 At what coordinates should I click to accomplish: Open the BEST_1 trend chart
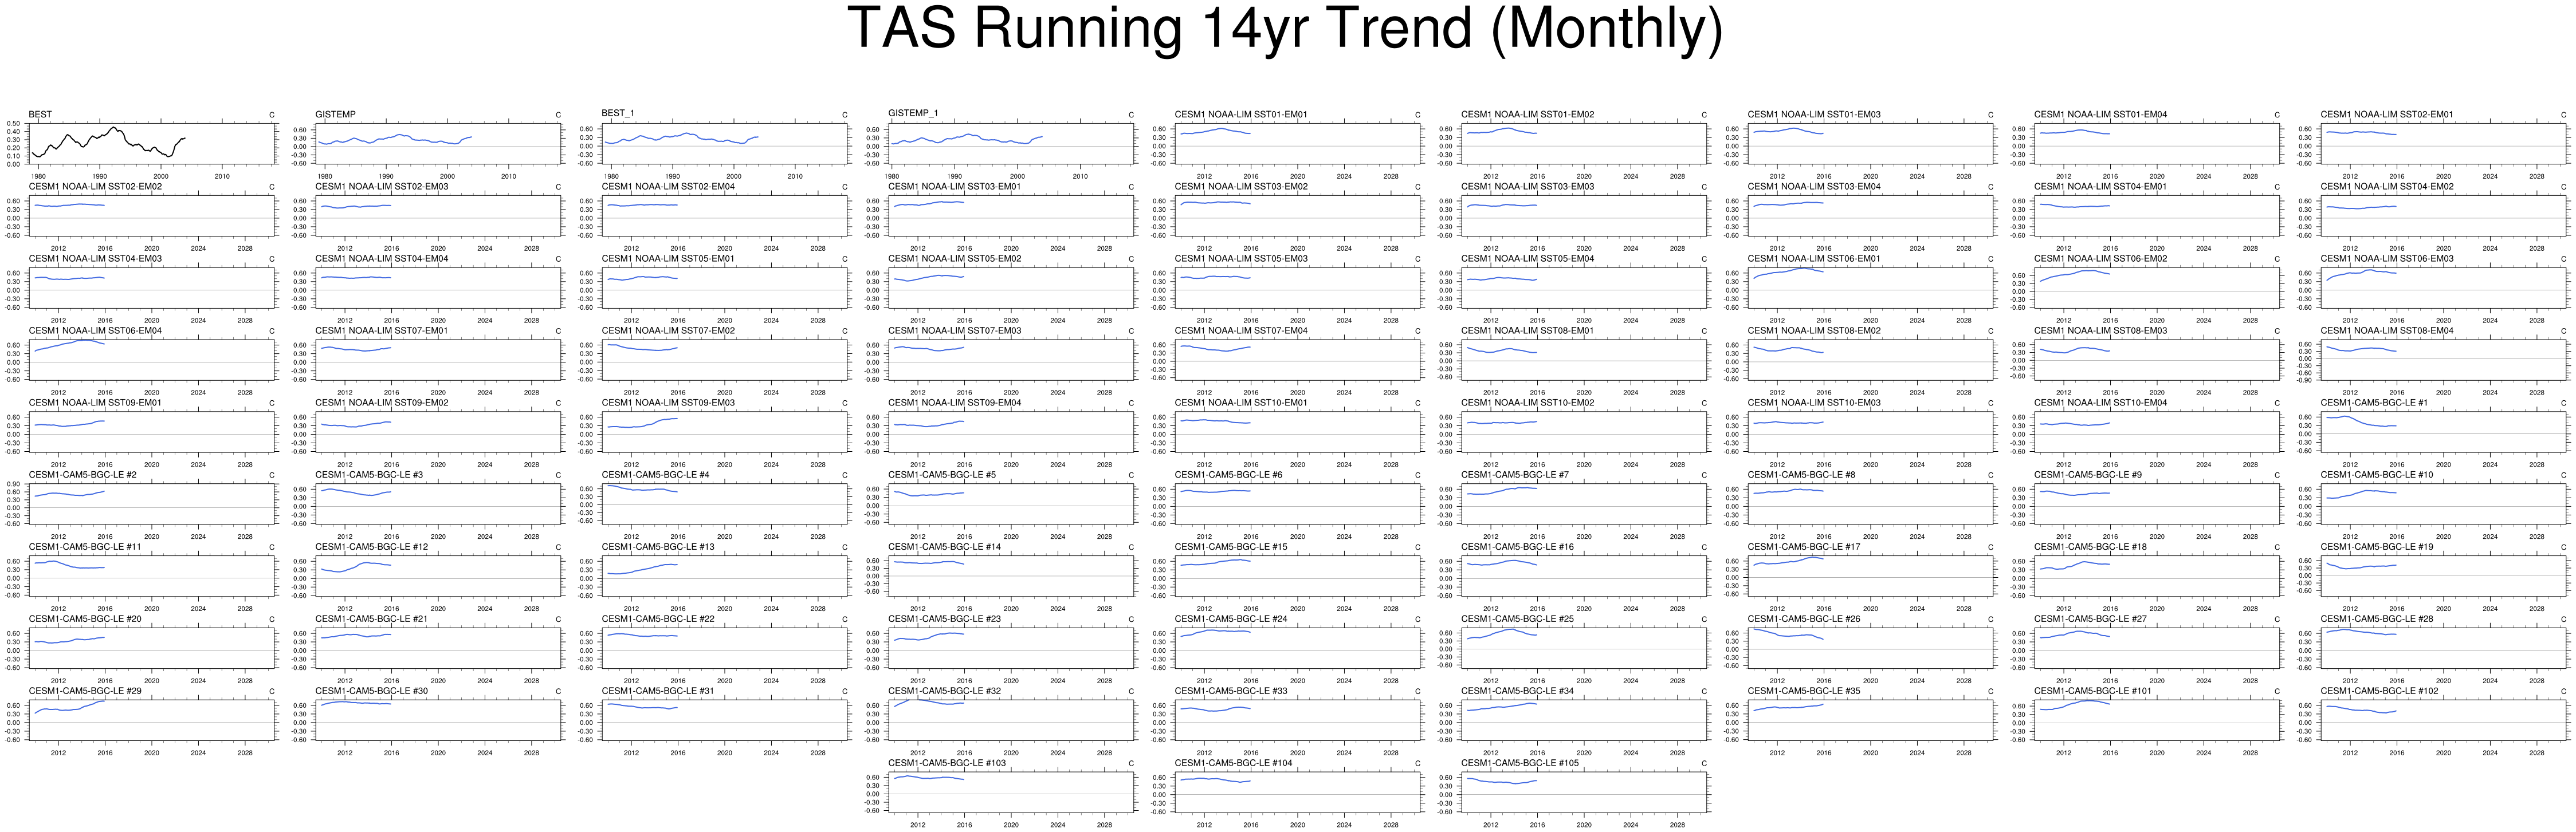click(x=725, y=144)
